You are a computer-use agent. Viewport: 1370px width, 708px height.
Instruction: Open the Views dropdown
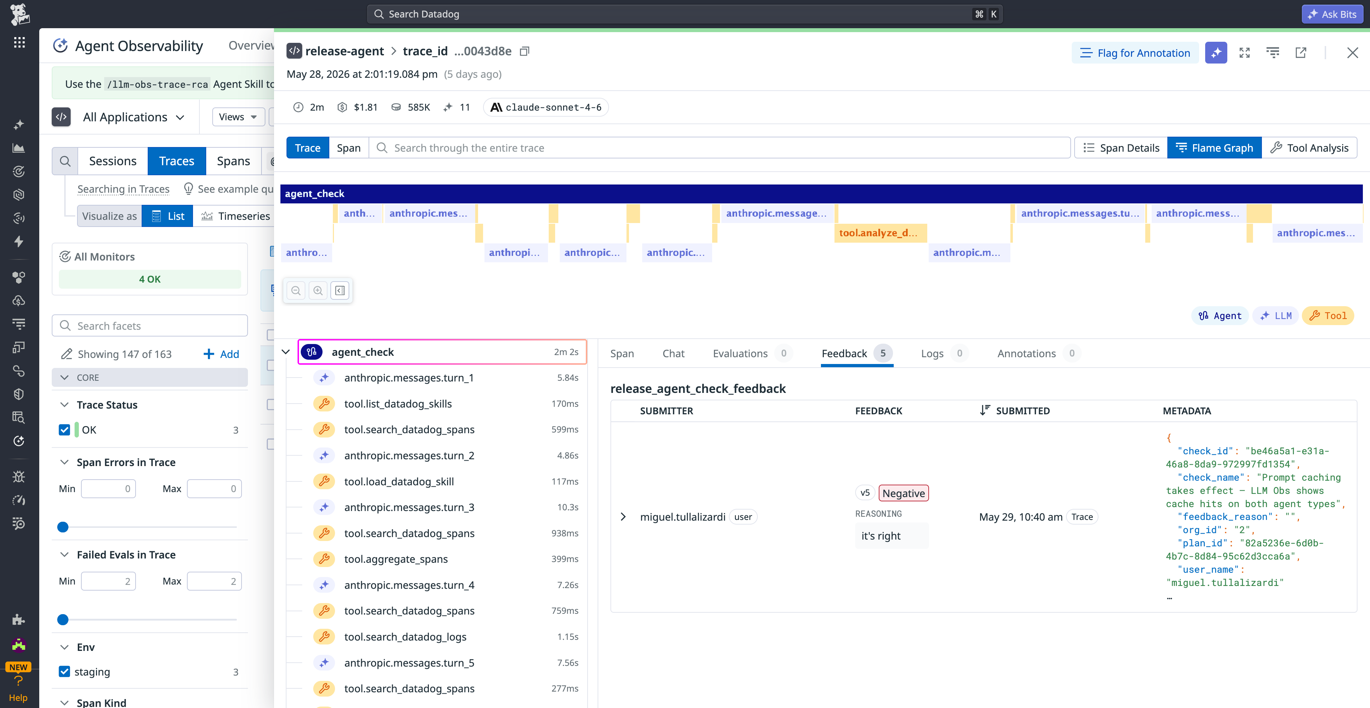pyautogui.click(x=238, y=117)
